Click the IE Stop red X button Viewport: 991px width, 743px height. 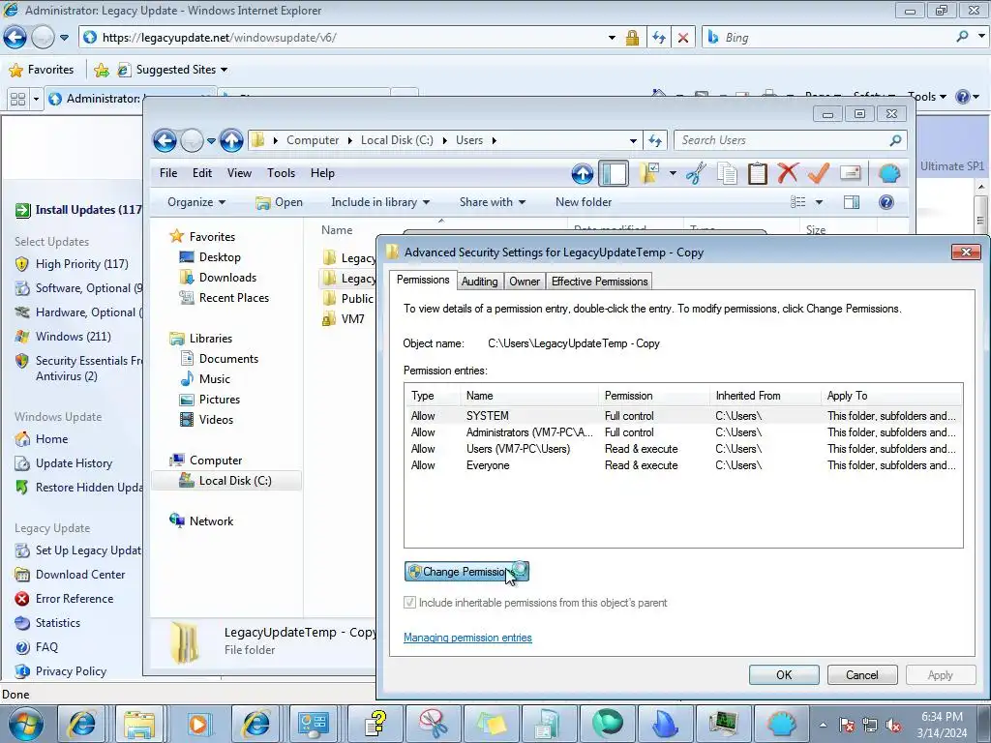(x=683, y=38)
